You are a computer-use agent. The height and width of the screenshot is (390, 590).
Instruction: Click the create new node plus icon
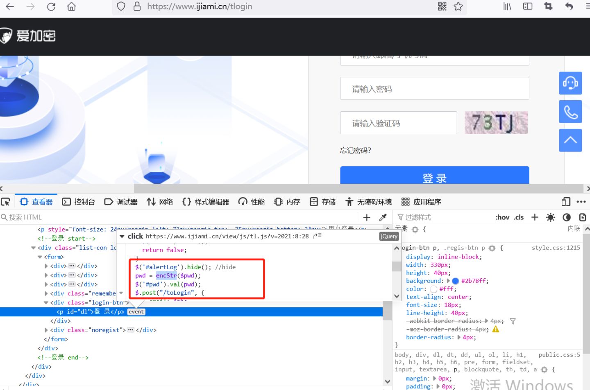(367, 218)
